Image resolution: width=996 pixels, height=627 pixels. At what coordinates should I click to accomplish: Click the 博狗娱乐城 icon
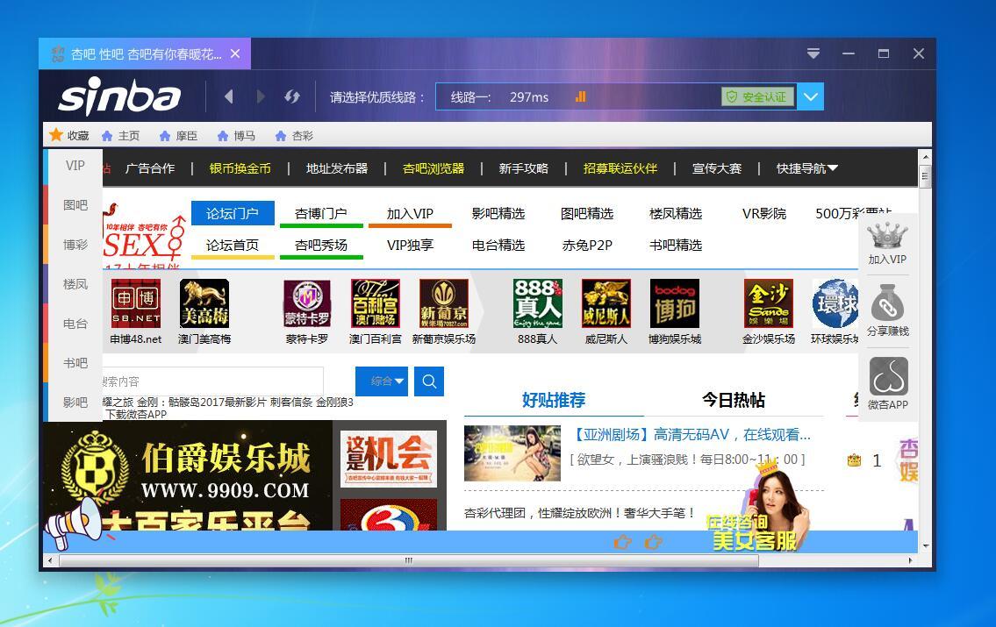tap(675, 303)
